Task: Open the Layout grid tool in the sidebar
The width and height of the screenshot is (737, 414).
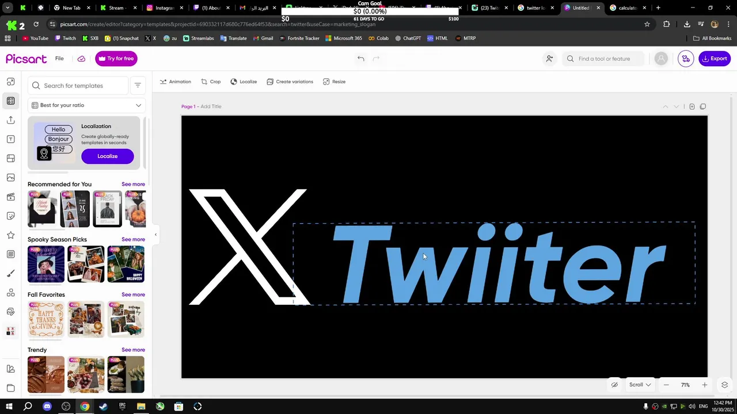Action: click(10, 158)
